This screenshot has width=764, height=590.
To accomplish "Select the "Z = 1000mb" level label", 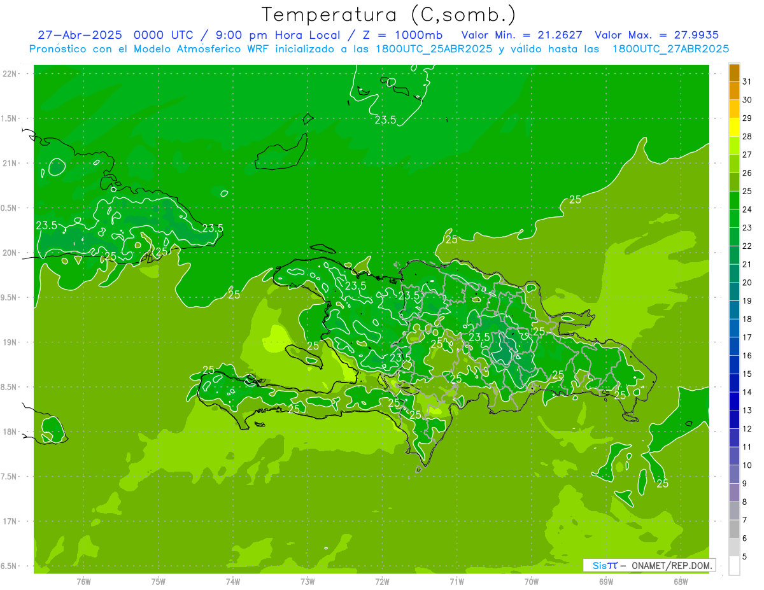I will coord(402,35).
